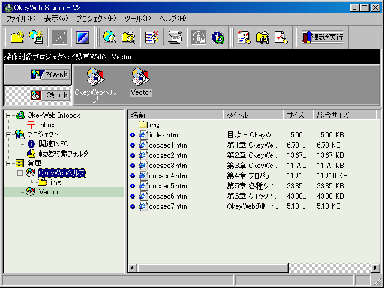384x288 pixels.
Task: Select the highlighted OkeyWebヘルプ tree item
Action: (62, 173)
